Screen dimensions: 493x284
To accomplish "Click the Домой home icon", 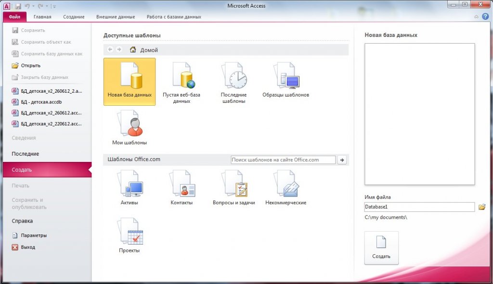I will tap(133, 49).
